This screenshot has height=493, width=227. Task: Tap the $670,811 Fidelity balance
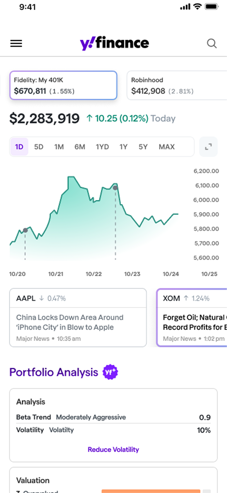coord(30,91)
